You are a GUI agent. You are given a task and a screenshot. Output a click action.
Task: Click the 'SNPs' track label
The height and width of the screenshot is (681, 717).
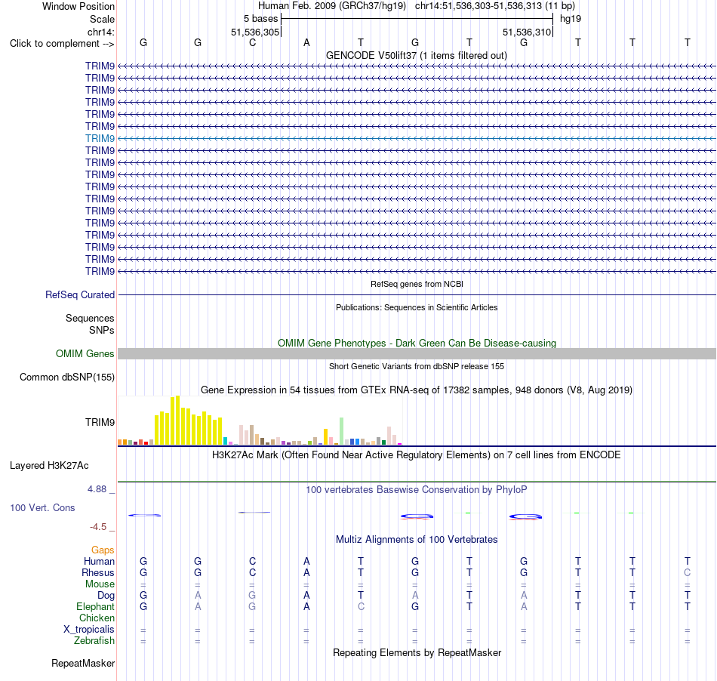click(102, 330)
